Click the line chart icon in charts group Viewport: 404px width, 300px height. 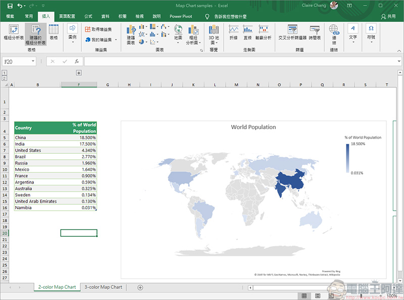click(x=141, y=34)
